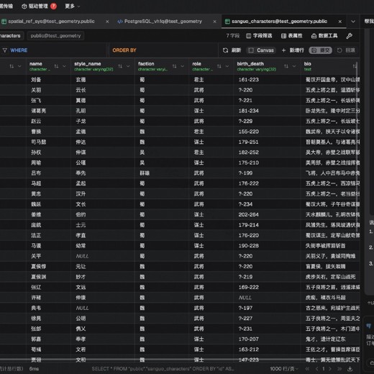Select the NULL birth_death cell for 许褚
Viewport: 374px width, 374px height.
tap(267, 298)
